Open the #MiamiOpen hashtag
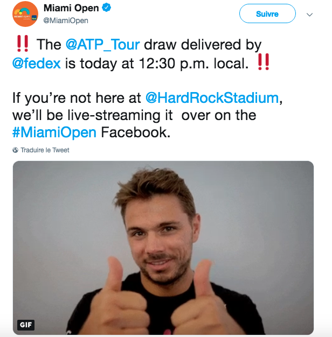Image resolution: width=332 pixels, height=337 pixels. coord(54,132)
